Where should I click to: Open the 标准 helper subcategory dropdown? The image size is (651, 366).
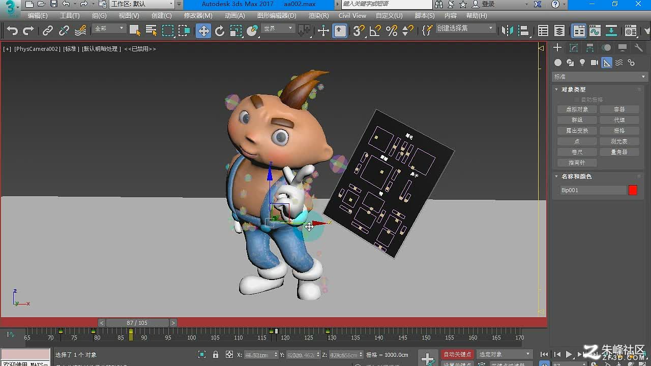600,77
